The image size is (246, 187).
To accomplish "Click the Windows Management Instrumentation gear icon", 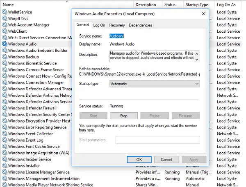I will [x=5, y=178].
